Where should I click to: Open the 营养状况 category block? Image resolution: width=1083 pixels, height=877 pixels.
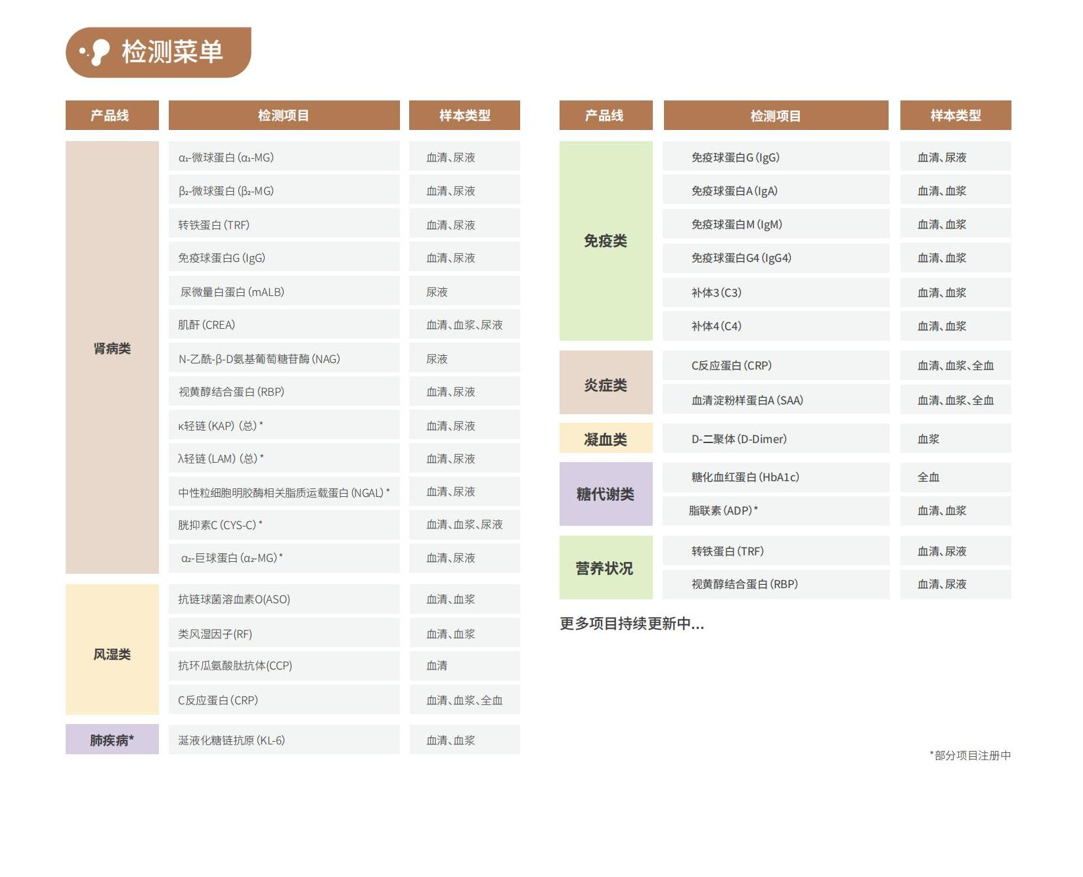(x=606, y=568)
